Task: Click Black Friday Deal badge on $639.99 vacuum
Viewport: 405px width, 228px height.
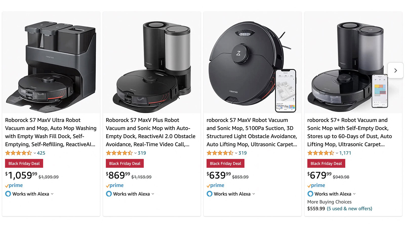Action: [x=225, y=163]
